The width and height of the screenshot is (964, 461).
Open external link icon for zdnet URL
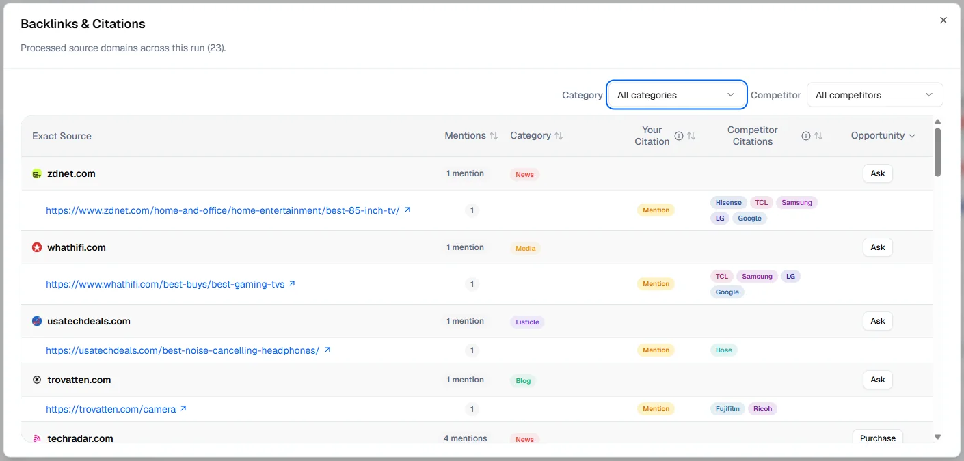tap(407, 210)
